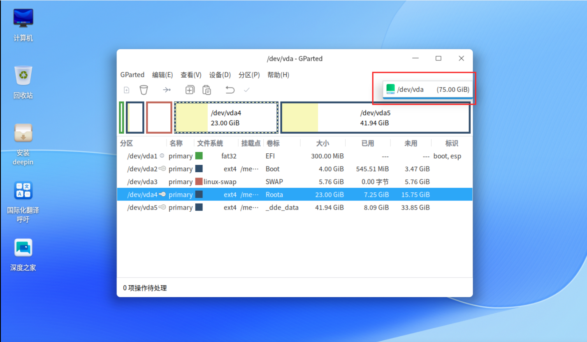Click the Copy partition icon
587x342 pixels.
click(190, 90)
